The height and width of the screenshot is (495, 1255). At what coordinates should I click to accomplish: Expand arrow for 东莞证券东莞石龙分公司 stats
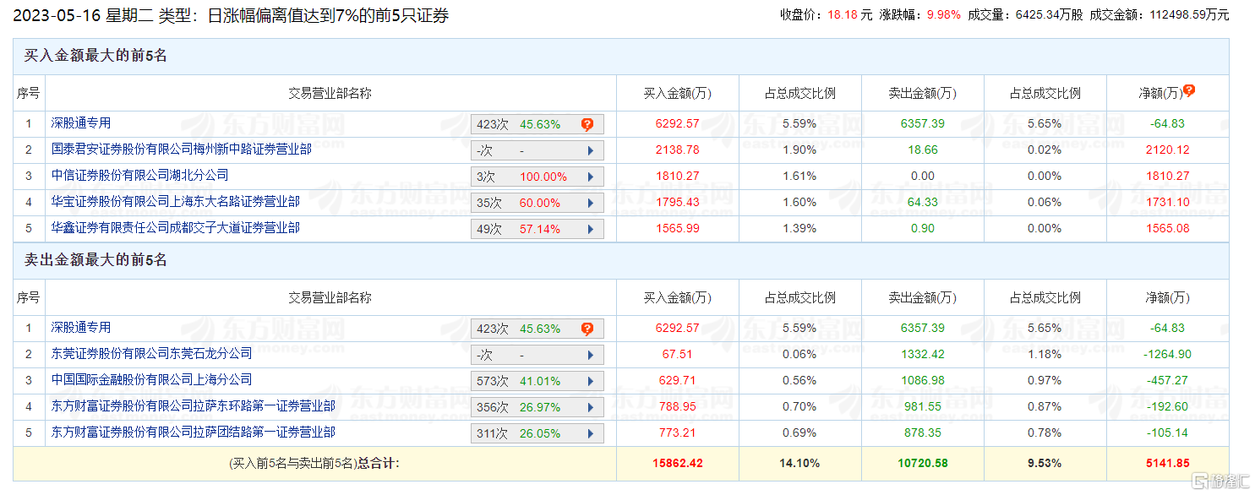coord(591,356)
